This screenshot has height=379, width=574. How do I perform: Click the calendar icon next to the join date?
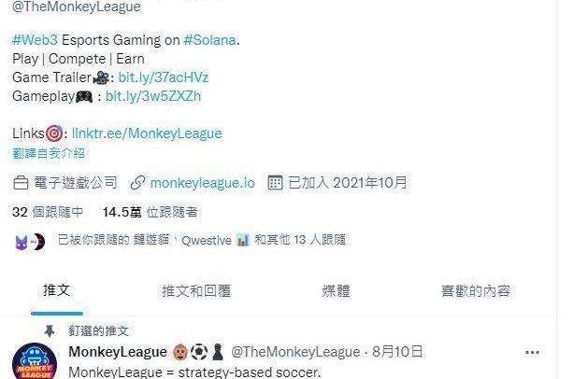point(275,183)
